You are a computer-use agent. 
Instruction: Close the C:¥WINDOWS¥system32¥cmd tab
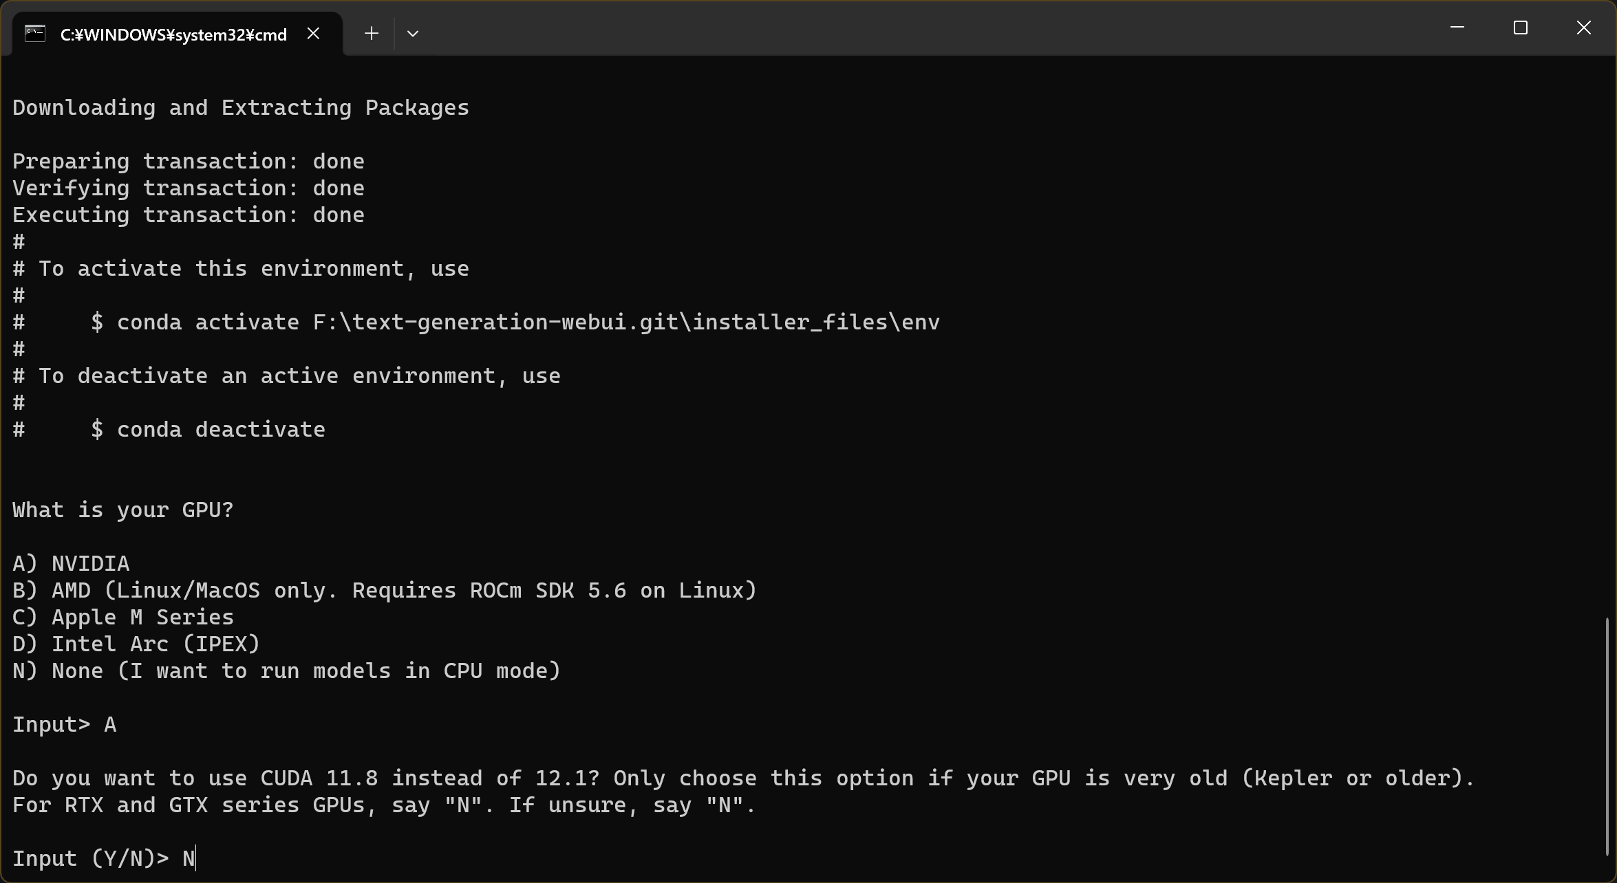tap(313, 34)
